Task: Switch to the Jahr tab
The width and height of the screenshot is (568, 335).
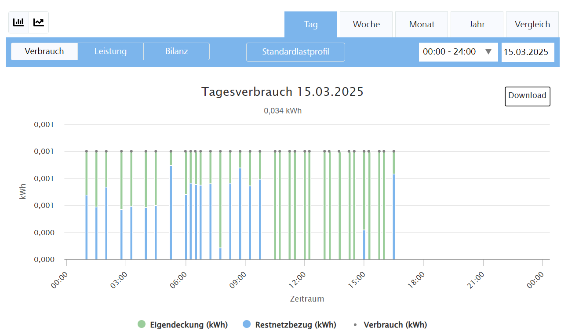Action: (477, 25)
